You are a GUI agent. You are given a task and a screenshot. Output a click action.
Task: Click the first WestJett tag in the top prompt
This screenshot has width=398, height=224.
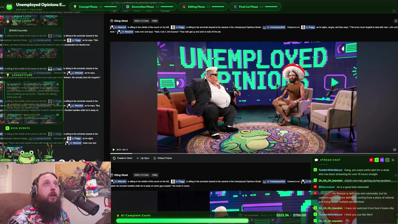[118, 27]
